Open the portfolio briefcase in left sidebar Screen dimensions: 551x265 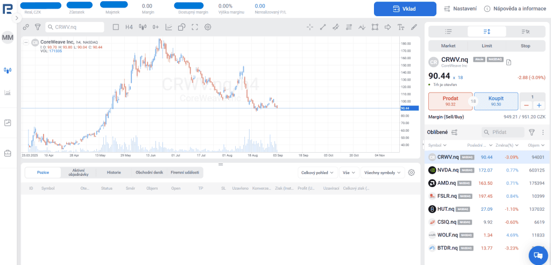pyautogui.click(x=8, y=153)
